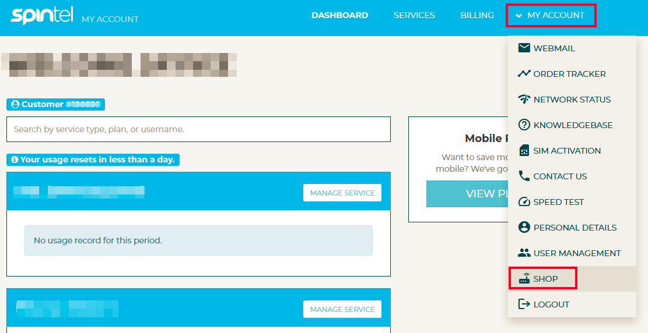The height and width of the screenshot is (333, 648).
Task: Click 'Your usage resets in less than a day.' notice
Action: pos(93,160)
